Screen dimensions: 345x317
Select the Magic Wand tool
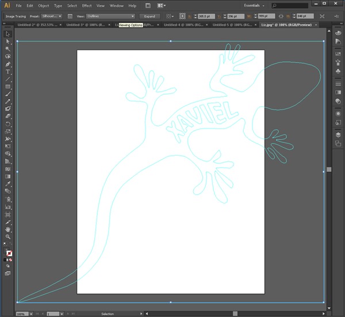7,49
